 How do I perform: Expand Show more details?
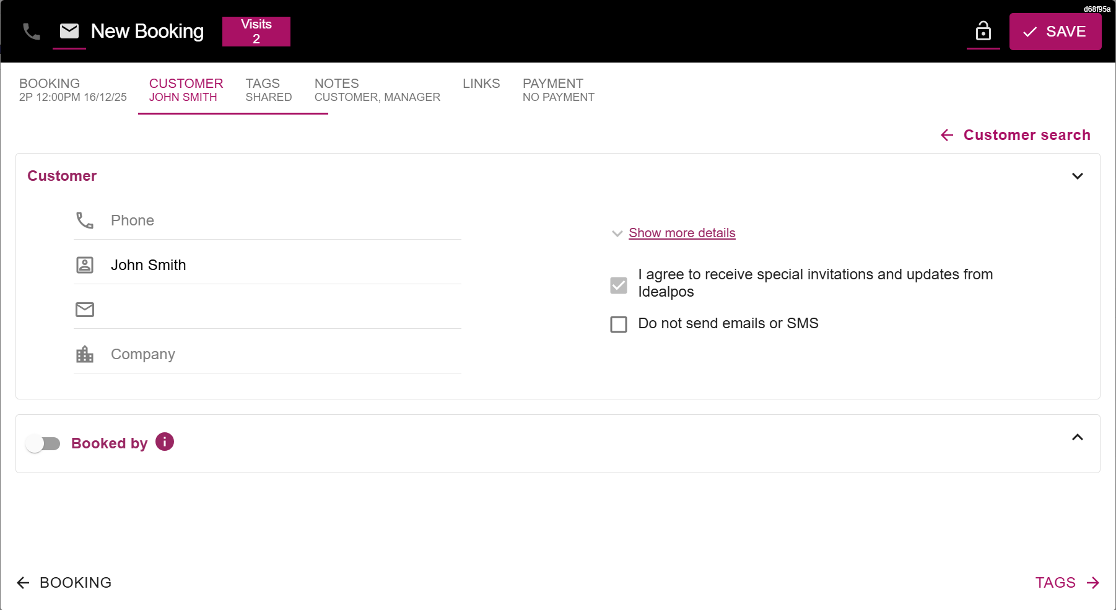click(681, 233)
